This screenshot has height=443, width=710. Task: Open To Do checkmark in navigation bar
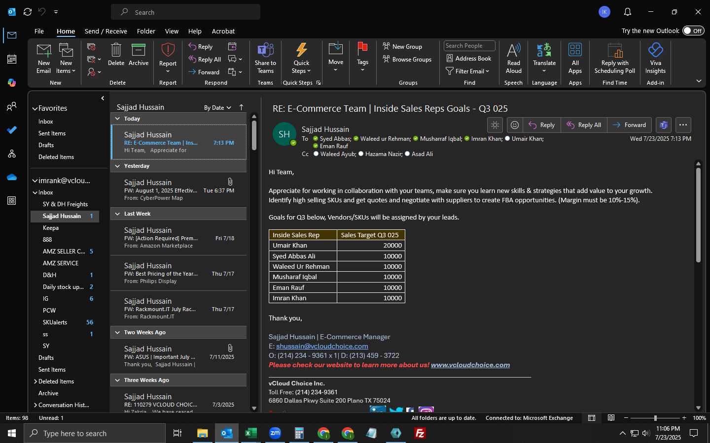(12, 130)
